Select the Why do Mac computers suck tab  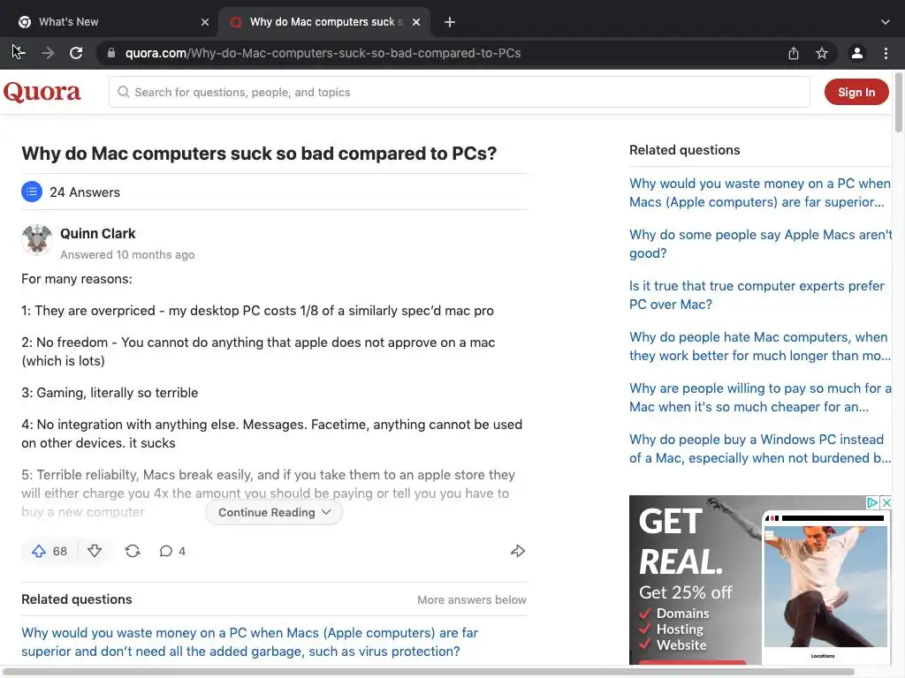[x=325, y=22]
